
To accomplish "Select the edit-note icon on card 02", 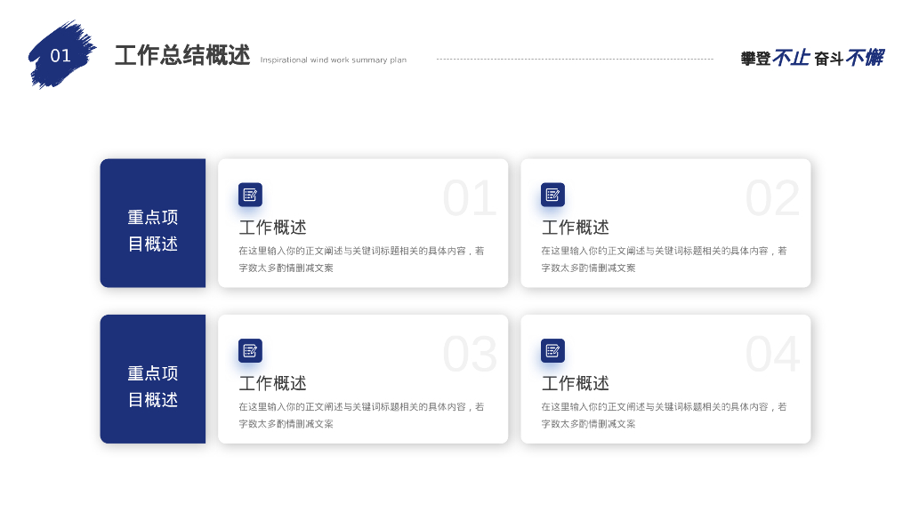I will tap(552, 194).
